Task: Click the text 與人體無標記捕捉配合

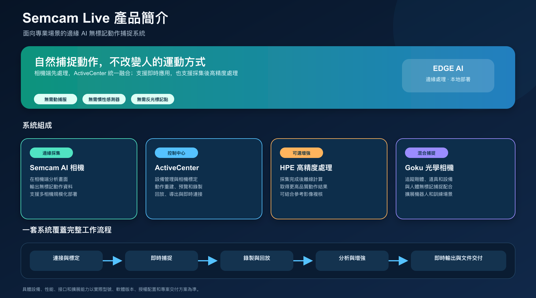Action: (429, 187)
